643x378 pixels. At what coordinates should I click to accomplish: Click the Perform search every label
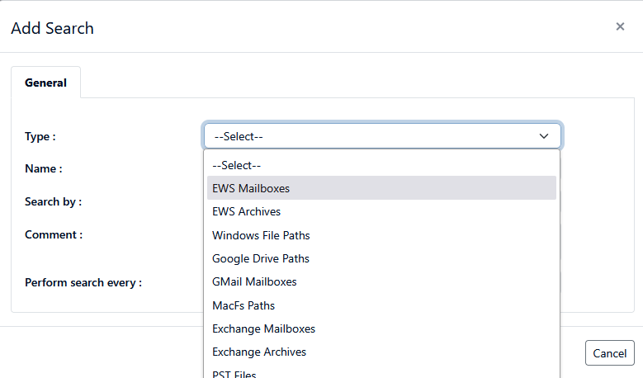[x=83, y=282]
